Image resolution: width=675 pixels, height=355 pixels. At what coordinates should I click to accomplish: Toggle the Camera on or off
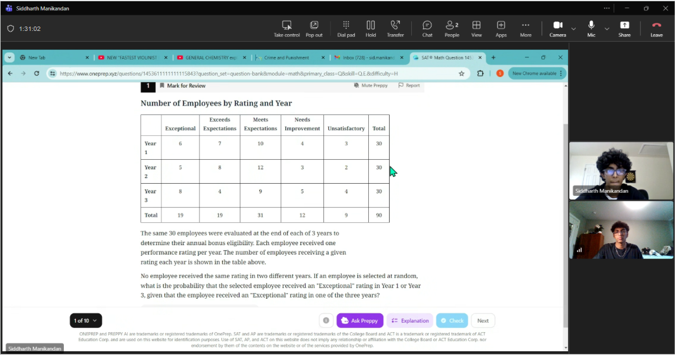click(x=557, y=29)
